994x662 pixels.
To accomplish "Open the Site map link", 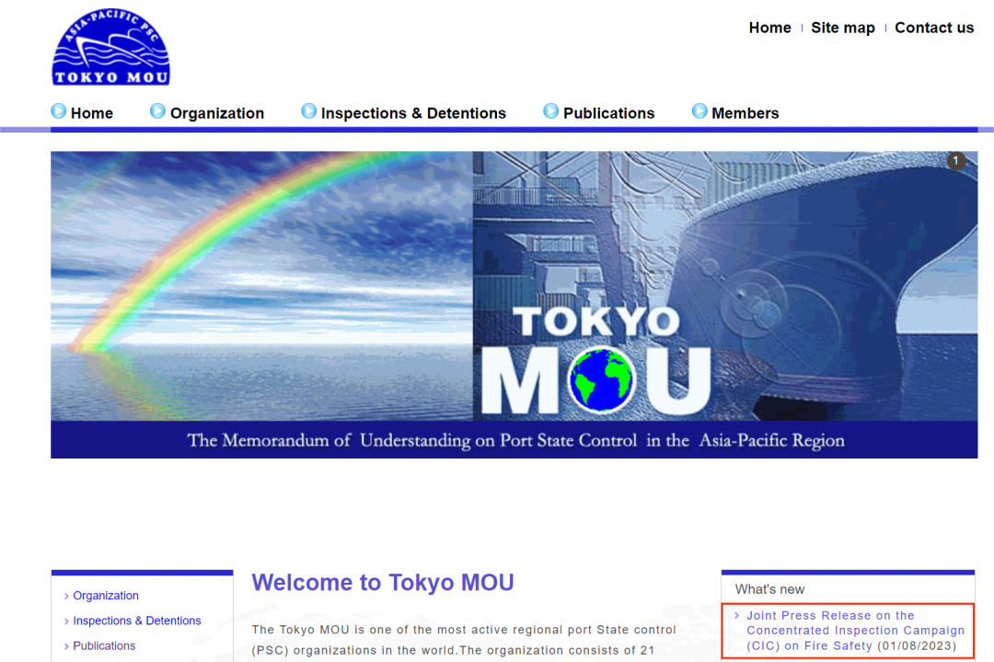I will (x=842, y=28).
